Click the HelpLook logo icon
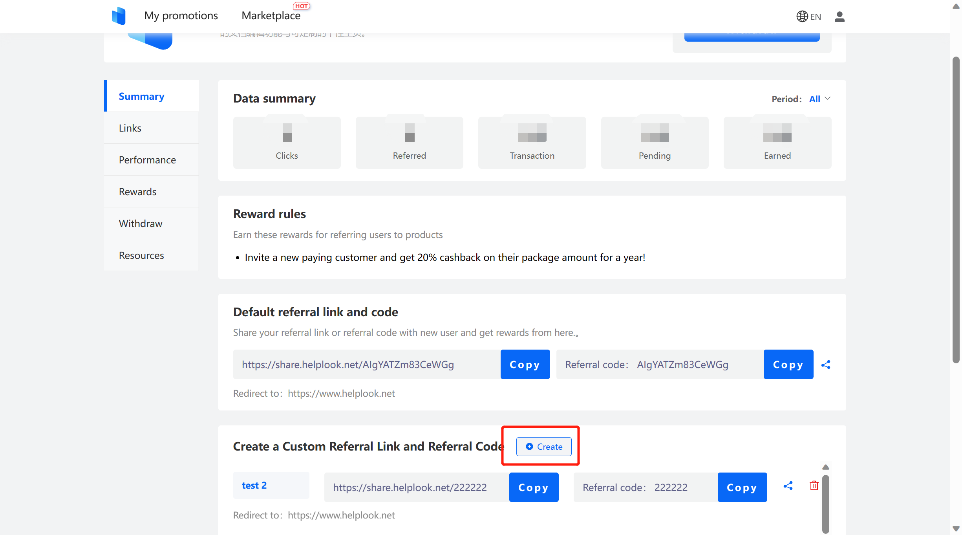Image resolution: width=962 pixels, height=535 pixels. (x=119, y=16)
